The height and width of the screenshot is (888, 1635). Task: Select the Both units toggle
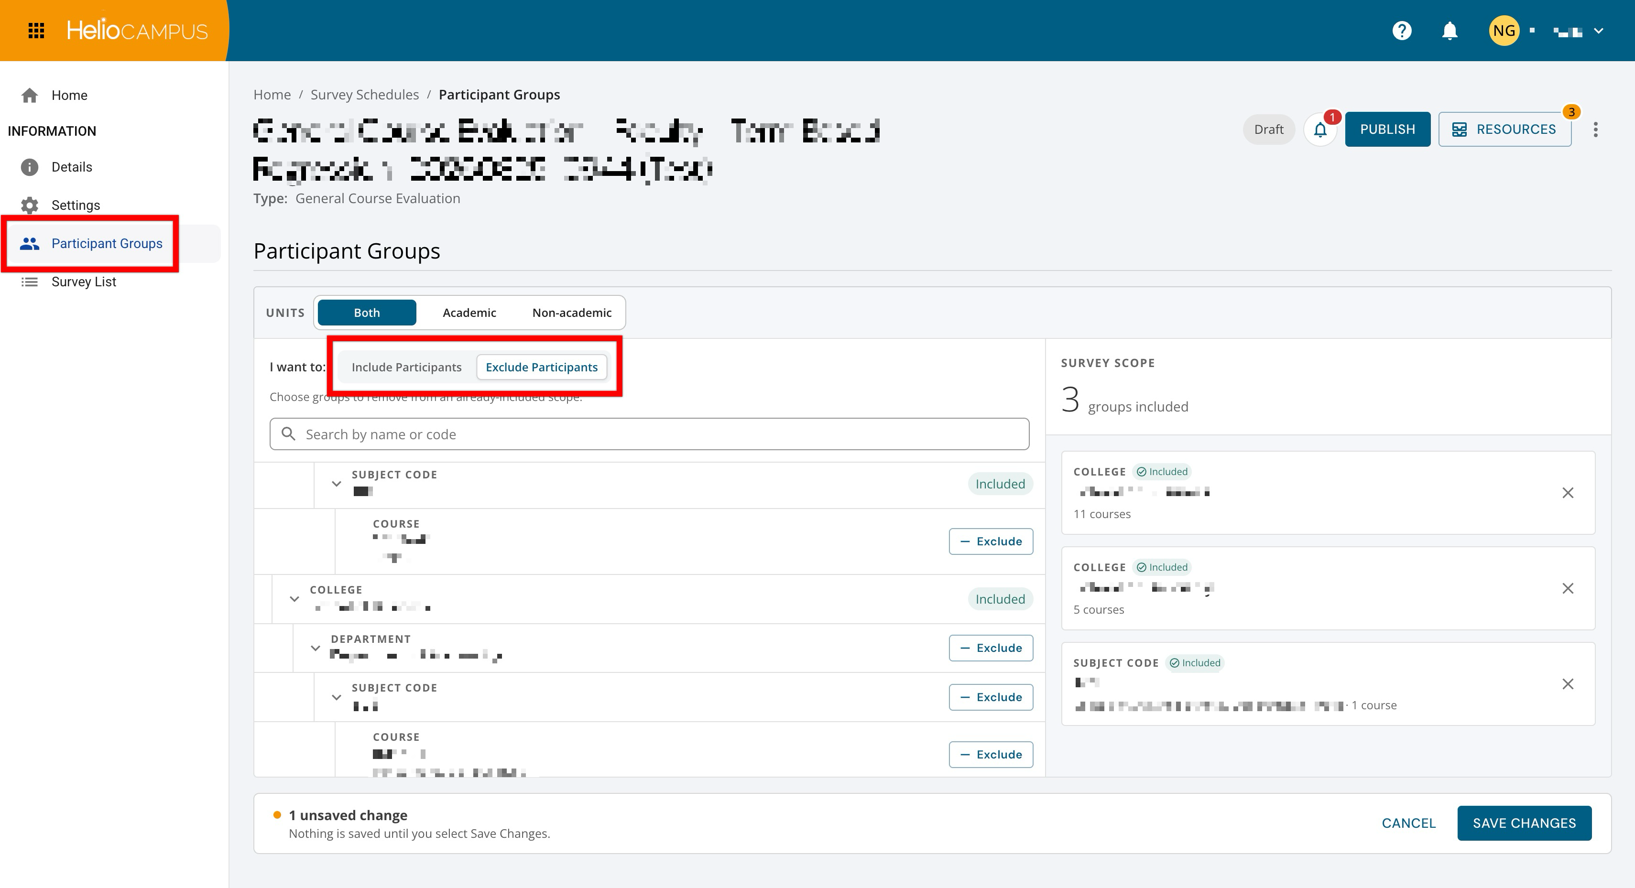point(367,312)
